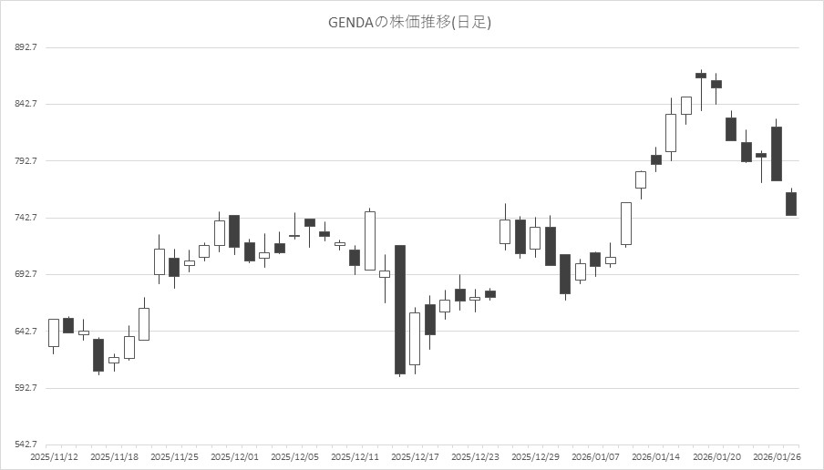Select the first white candlestick on the left

[x=54, y=332]
